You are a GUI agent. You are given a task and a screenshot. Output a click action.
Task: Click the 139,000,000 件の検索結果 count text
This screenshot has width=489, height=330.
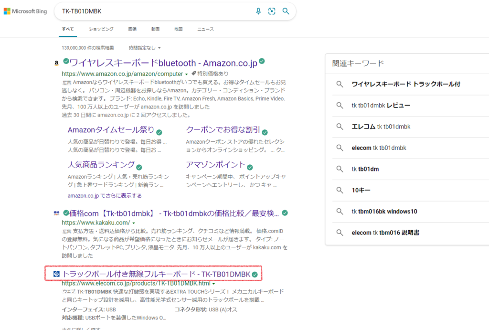click(88, 48)
